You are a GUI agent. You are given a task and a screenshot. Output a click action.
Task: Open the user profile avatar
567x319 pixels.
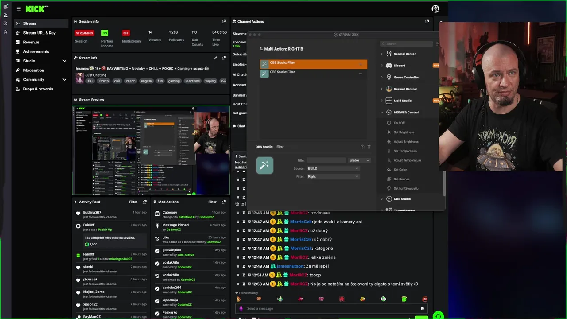click(435, 9)
